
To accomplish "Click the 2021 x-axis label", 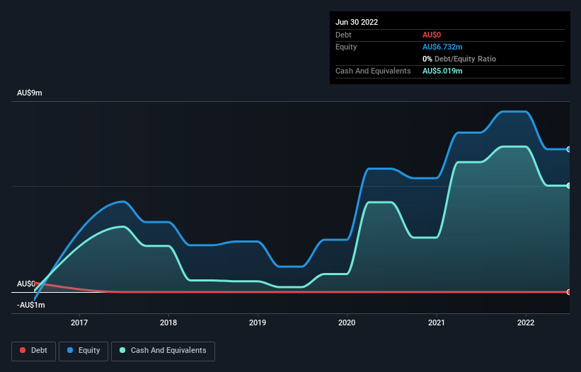I will click(437, 322).
